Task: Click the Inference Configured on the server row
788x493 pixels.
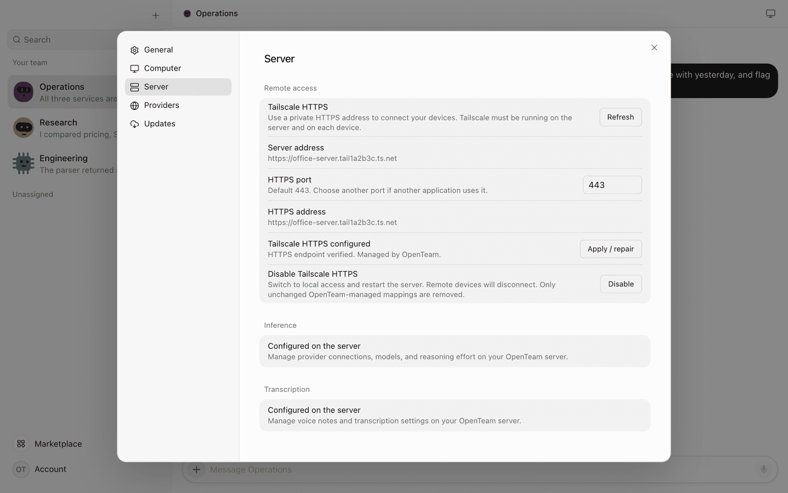Action: (455, 351)
